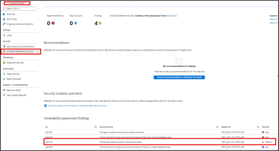Image resolution: width=279 pixels, height=151 pixels.
Task: Click the High severity icon for VA2129
Action: coord(263,132)
